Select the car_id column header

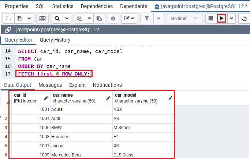(31, 98)
